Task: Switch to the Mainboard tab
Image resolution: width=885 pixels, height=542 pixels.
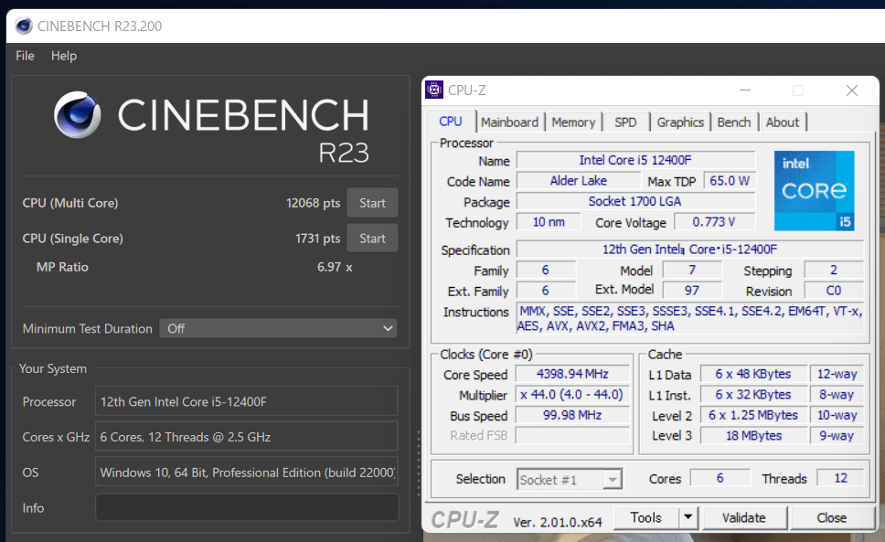Action: click(509, 122)
